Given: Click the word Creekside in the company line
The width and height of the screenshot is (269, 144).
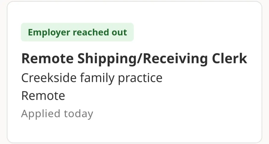Looking at the screenshot, I should (x=49, y=78).
